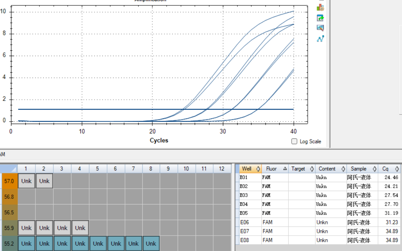Viewport: 402px width, 251px height.
Task: Click the blue connected-dots curve icon
Action: [320, 39]
